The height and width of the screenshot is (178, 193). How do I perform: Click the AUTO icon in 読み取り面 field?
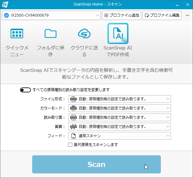(74, 118)
